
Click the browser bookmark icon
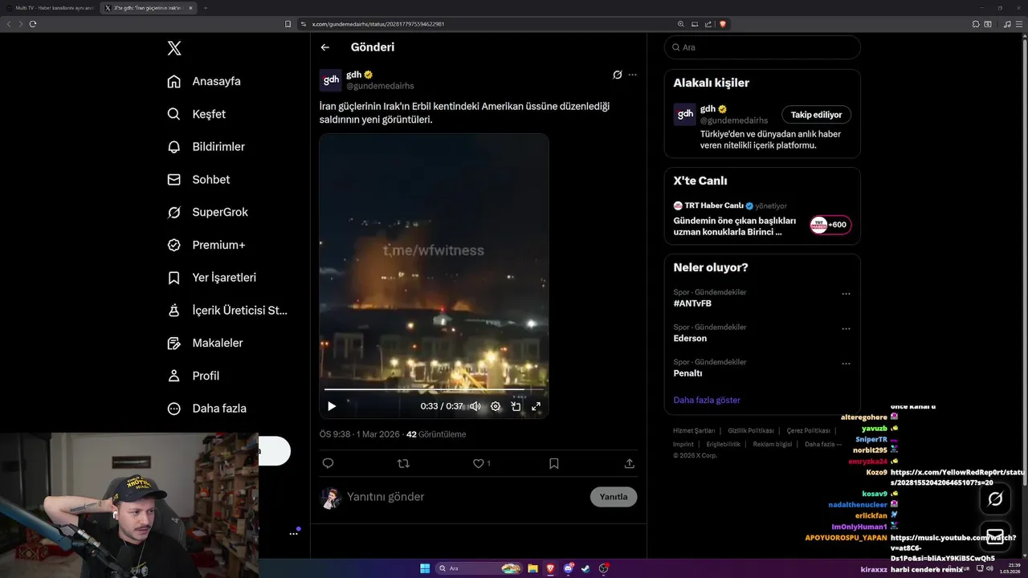pos(288,24)
